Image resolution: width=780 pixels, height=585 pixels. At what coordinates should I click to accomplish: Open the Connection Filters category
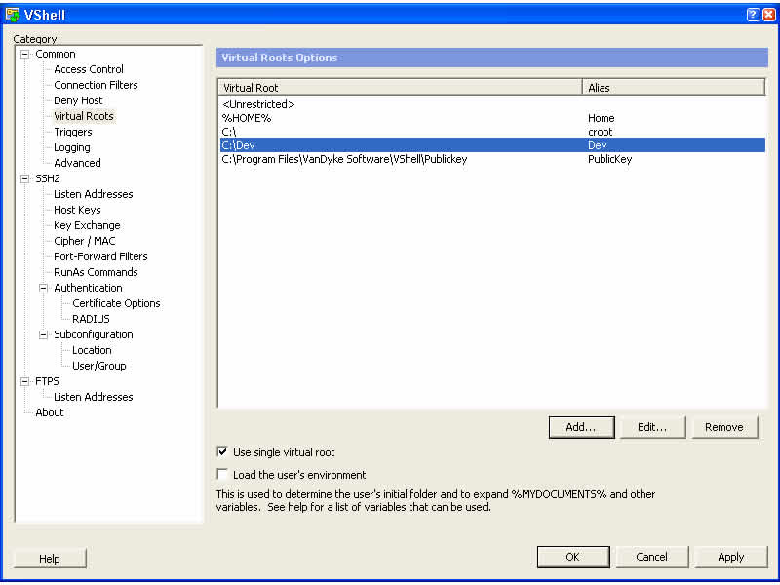(x=96, y=85)
